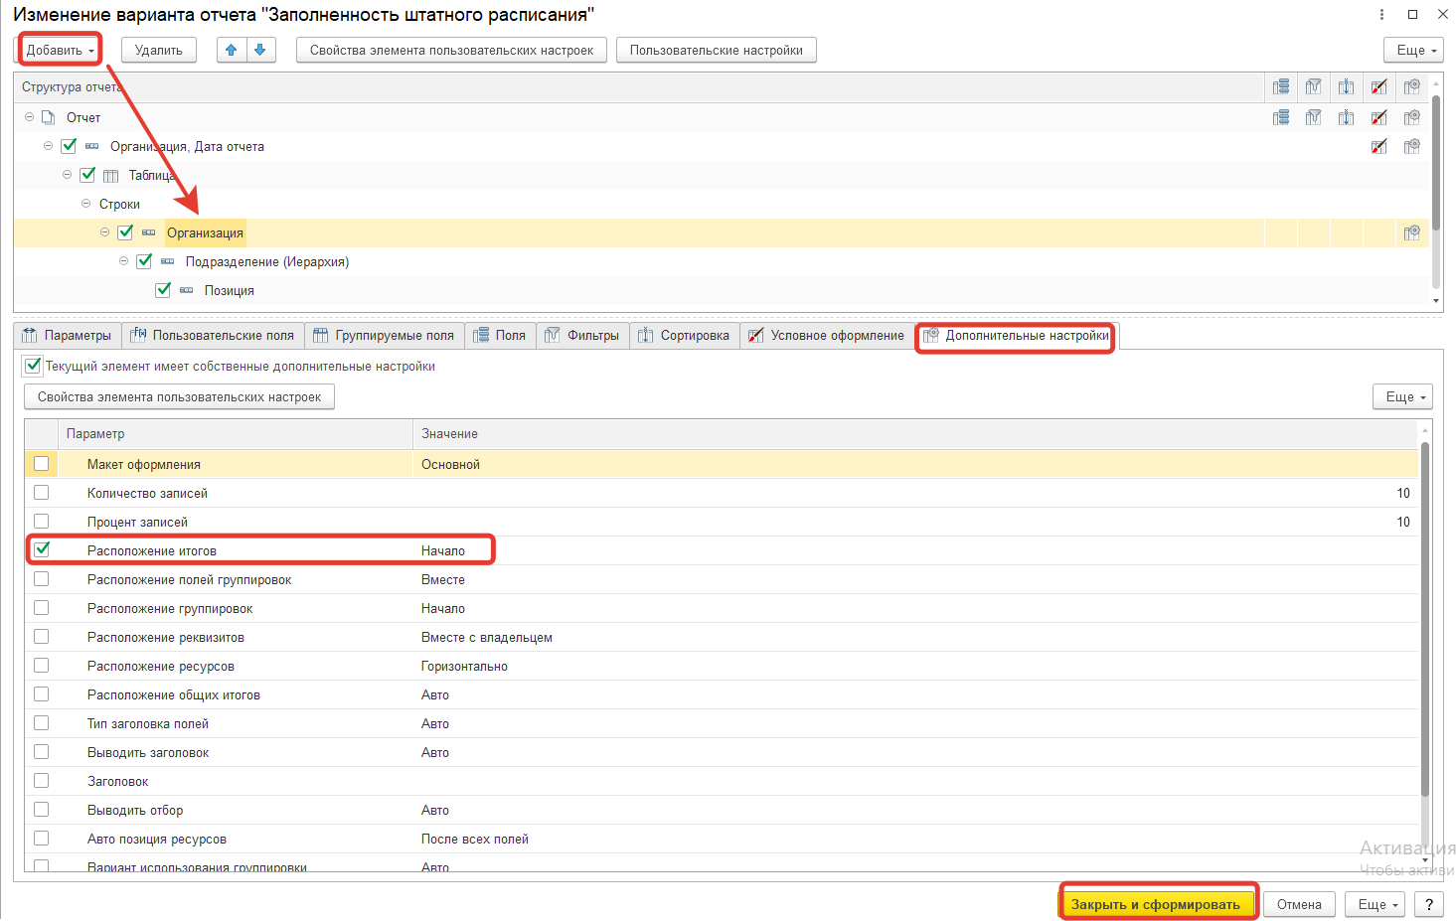Click conditional formatting icon in Отчет row
Screen dimensions: 1456x921
click(1378, 117)
